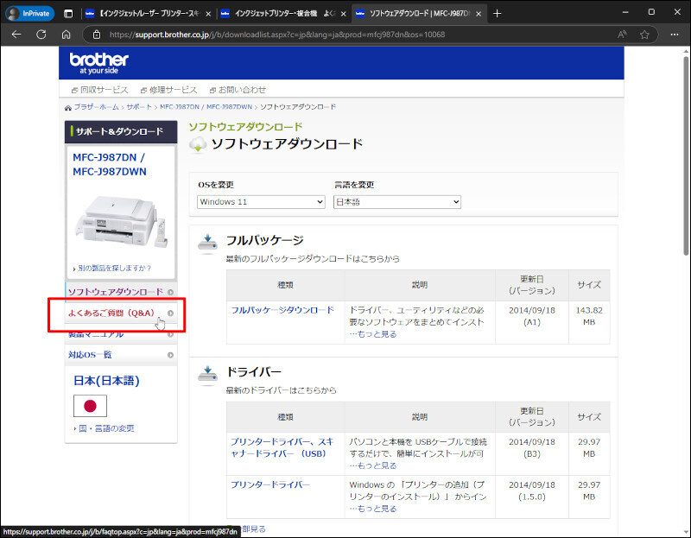Open the browser home page
691x538 pixels.
(67, 35)
